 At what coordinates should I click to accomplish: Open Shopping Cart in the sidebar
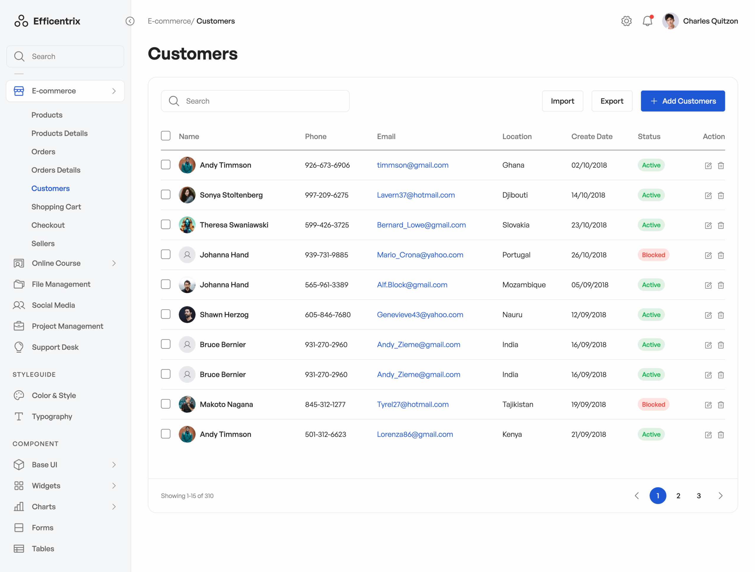click(56, 207)
